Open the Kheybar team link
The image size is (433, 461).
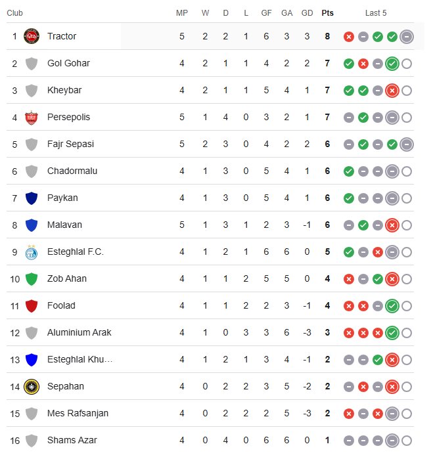[64, 90]
